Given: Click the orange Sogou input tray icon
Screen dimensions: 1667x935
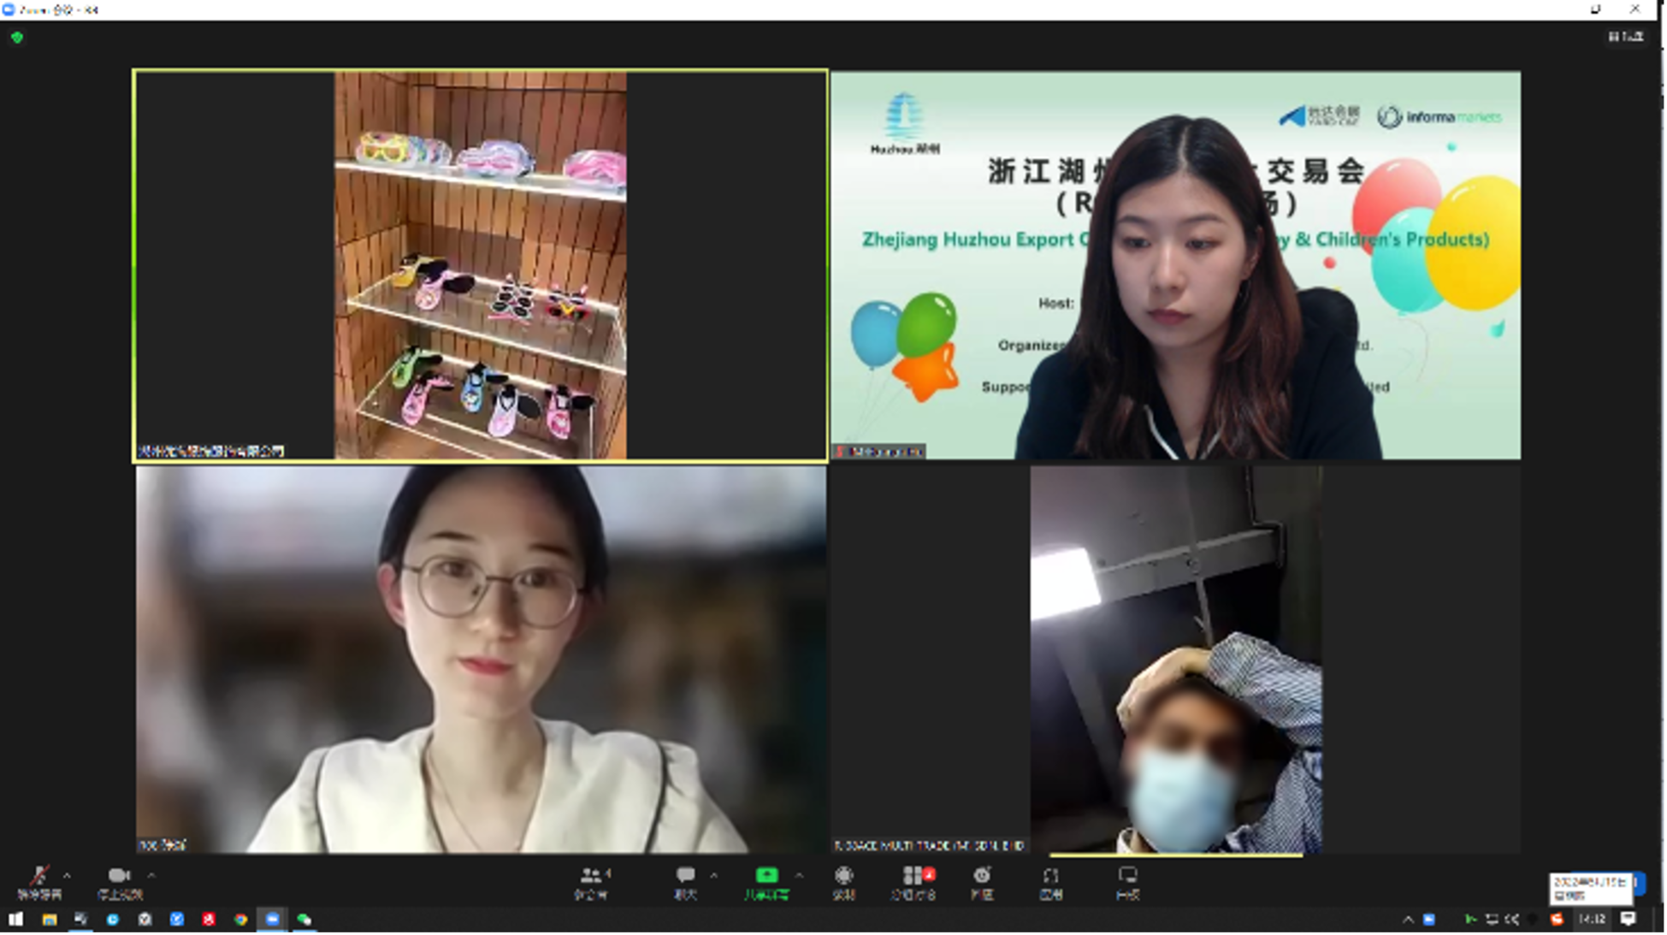Looking at the screenshot, I should [x=1557, y=920].
